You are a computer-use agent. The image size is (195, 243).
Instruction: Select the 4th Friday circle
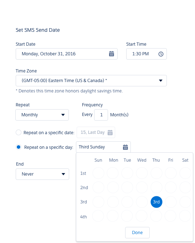tap(170, 216)
